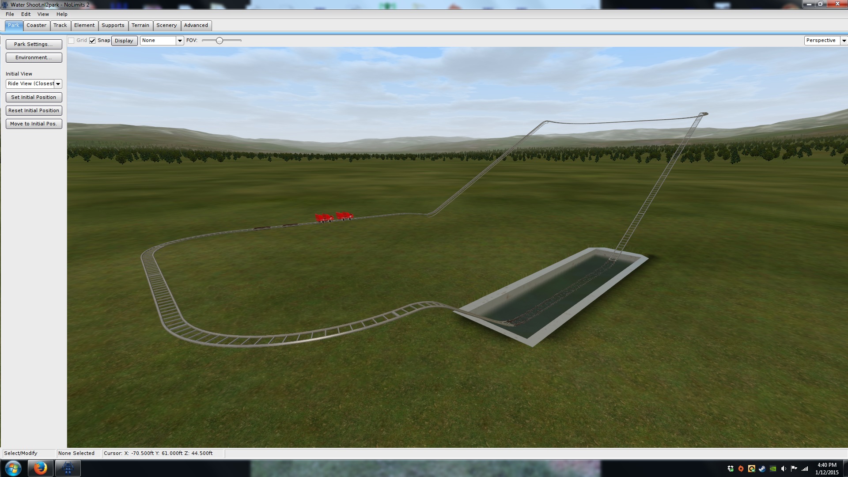
Task: Toggle the Snap checkbox
Action: [x=92, y=41]
